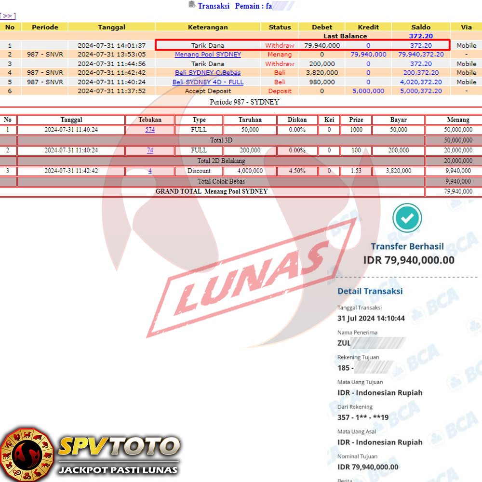Select the highlighted Tarik Dana 79,940,000 row
This screenshot has height=482, width=482.
click(x=302, y=45)
